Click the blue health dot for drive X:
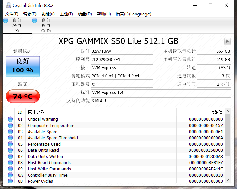The height and width of the screenshot is (189, 237). pyautogui.click(x=6, y=20)
